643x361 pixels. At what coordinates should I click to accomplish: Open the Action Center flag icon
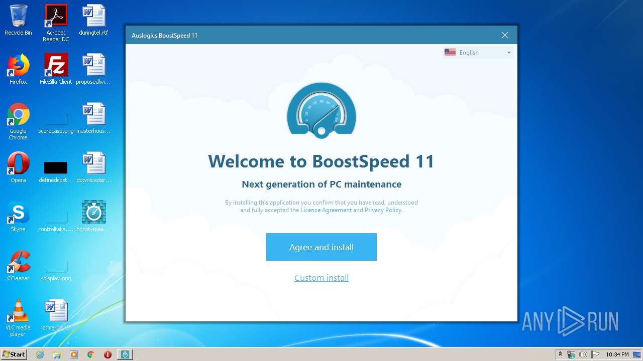(595, 354)
